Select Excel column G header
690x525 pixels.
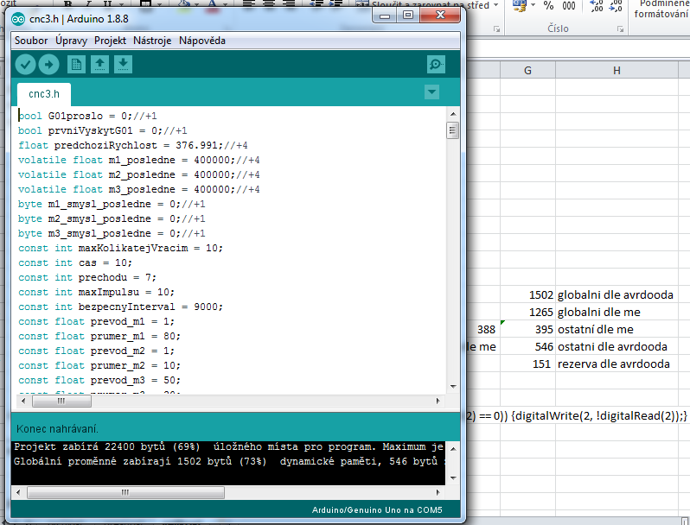pyautogui.click(x=527, y=70)
